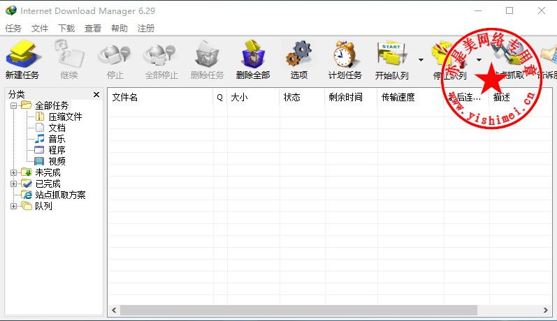Select 压缩文件 category
This screenshot has width=557, height=321.
59,117
